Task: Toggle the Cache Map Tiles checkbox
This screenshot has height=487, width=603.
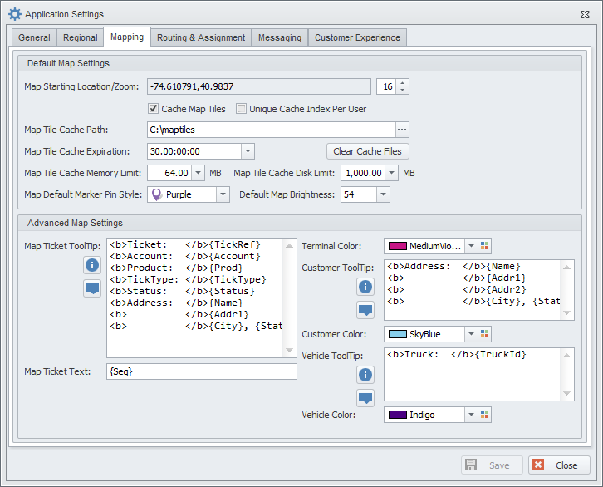Action: click(154, 109)
